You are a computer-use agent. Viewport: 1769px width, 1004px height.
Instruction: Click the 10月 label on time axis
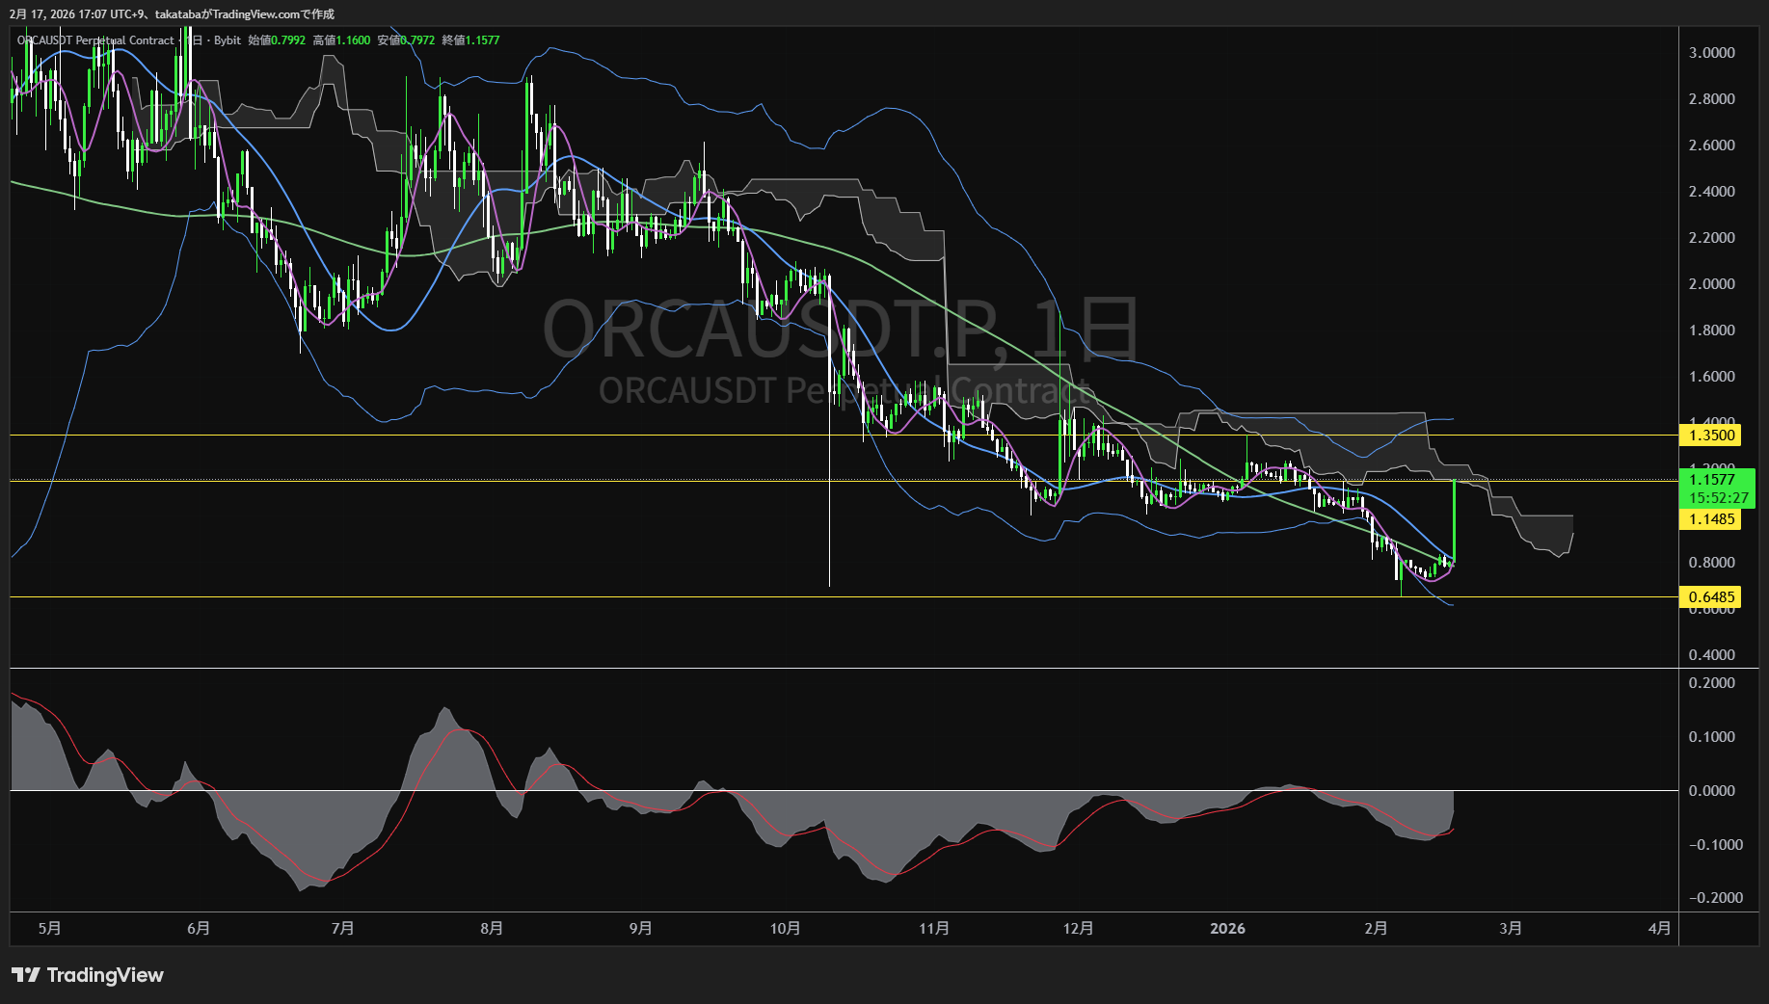[x=785, y=928]
